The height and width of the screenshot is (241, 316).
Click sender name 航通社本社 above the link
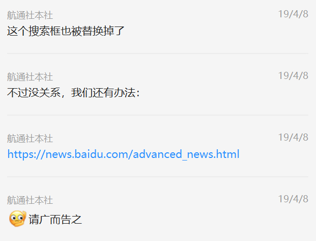click(30, 139)
